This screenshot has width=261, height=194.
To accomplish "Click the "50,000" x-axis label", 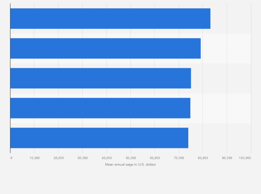I will tap(130, 158).
